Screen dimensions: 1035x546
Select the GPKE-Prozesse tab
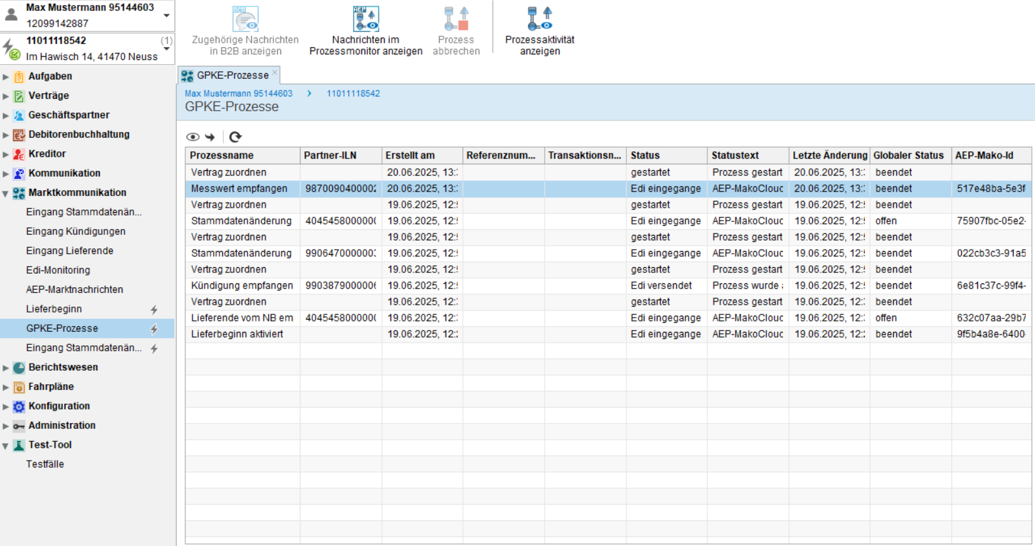point(230,75)
